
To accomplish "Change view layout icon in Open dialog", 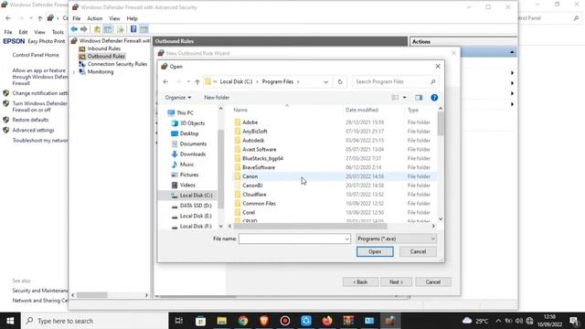I will click(395, 98).
